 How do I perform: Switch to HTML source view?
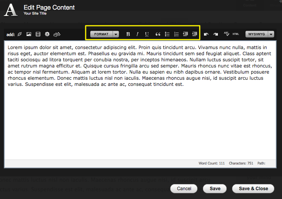236,34
